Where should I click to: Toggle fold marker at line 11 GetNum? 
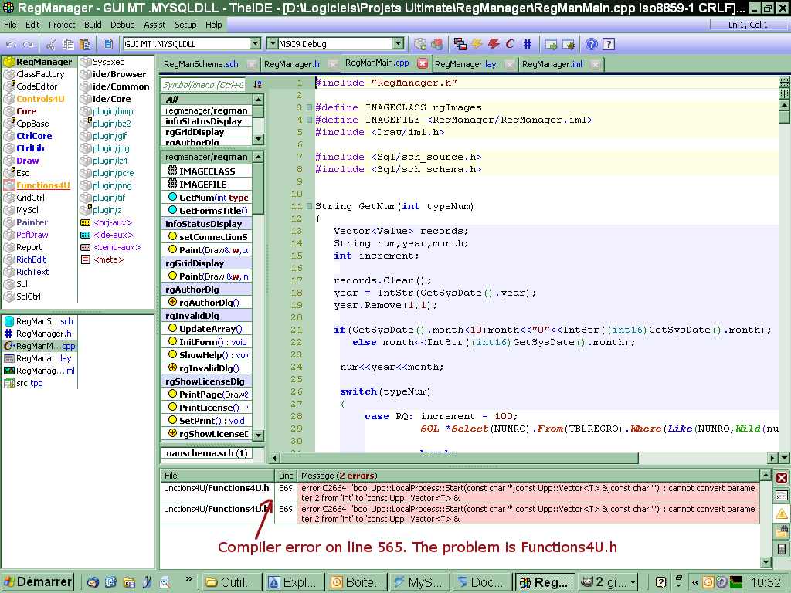click(x=309, y=206)
